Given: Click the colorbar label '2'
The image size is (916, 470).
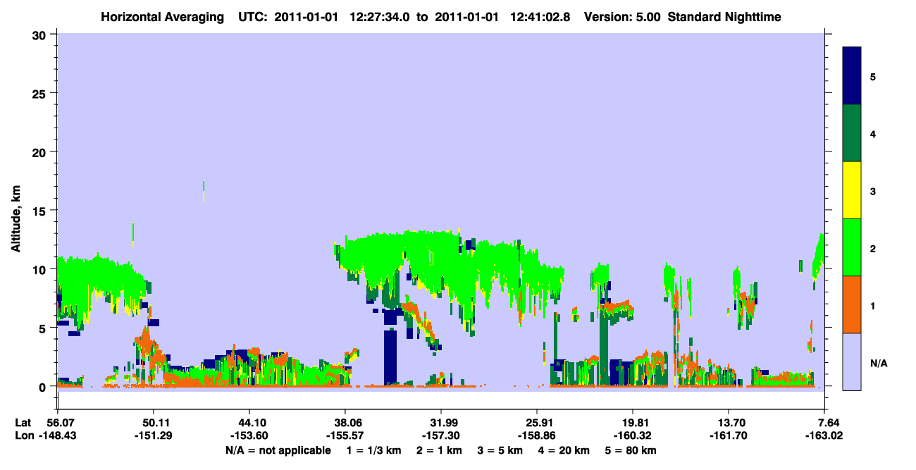Looking at the screenshot, I should coord(873,248).
